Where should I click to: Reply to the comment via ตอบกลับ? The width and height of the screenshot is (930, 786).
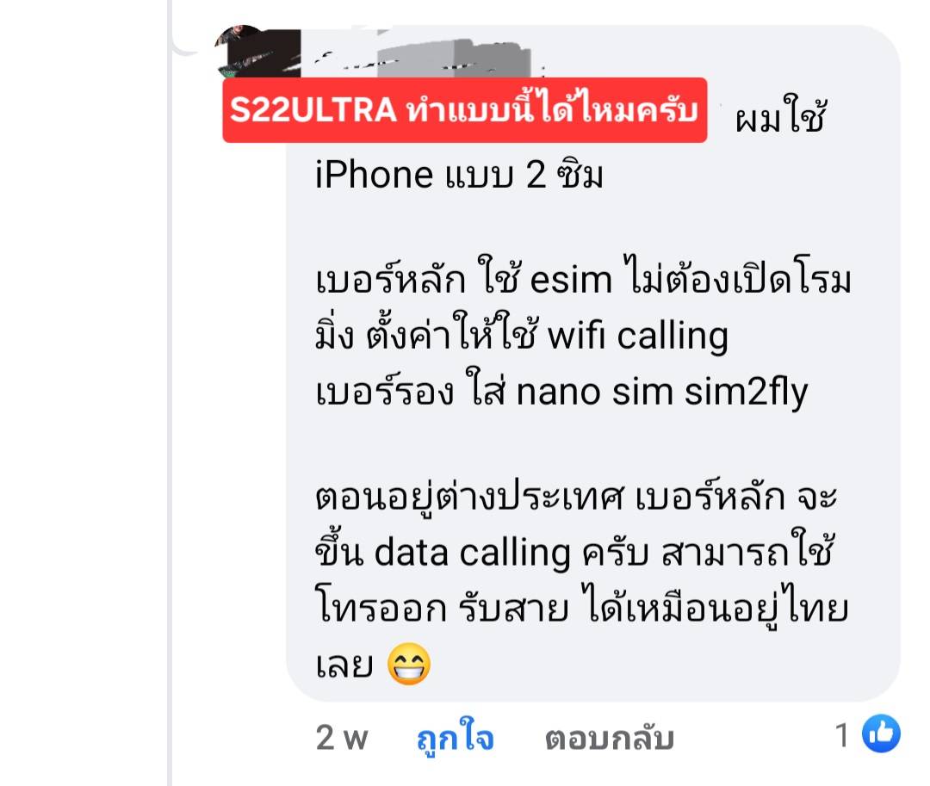point(609,739)
